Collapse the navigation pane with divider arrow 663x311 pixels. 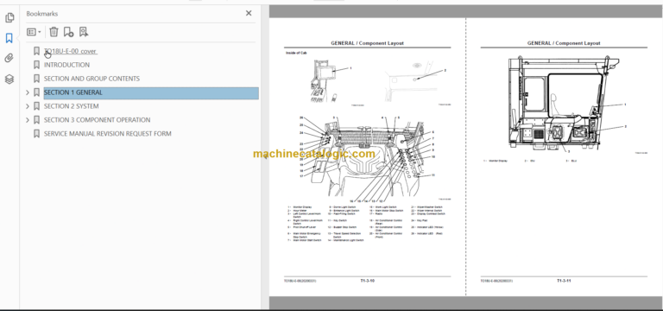265,156
